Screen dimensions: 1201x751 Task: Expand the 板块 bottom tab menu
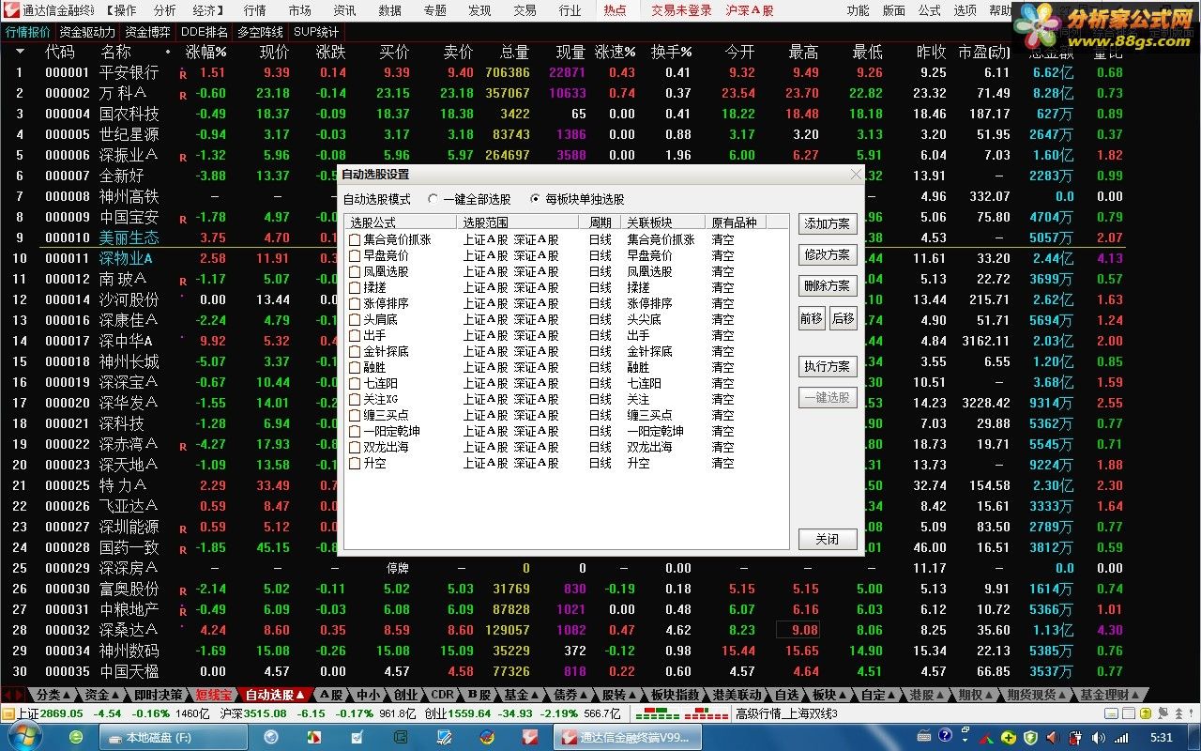click(829, 696)
